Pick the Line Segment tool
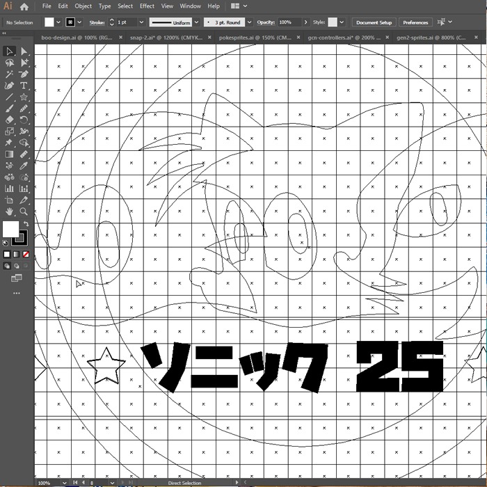 pyautogui.click(x=9, y=97)
